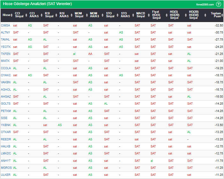
Task: Open GOLTS stock link
Action: (6, 103)
